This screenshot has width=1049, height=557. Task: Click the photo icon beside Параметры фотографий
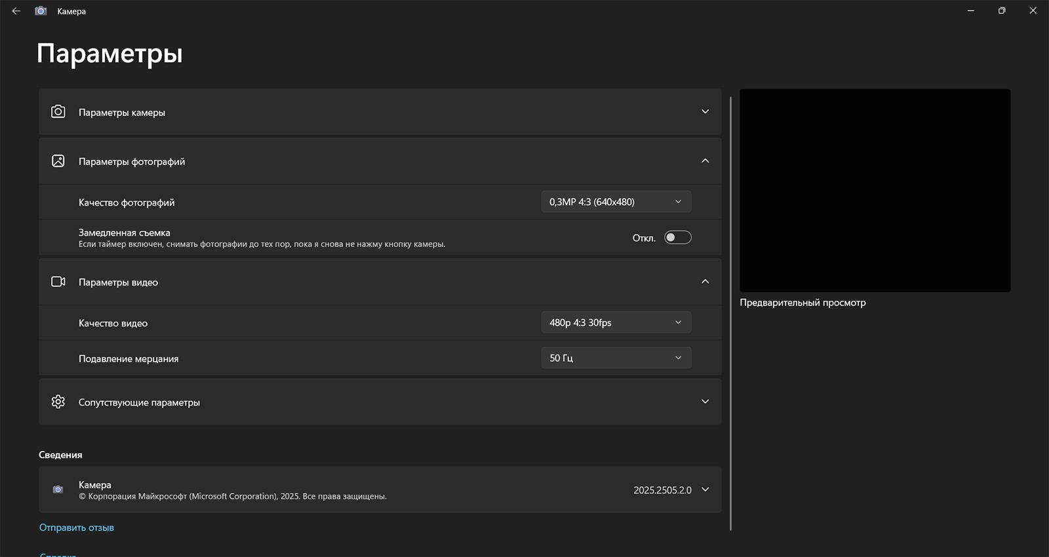pos(58,161)
